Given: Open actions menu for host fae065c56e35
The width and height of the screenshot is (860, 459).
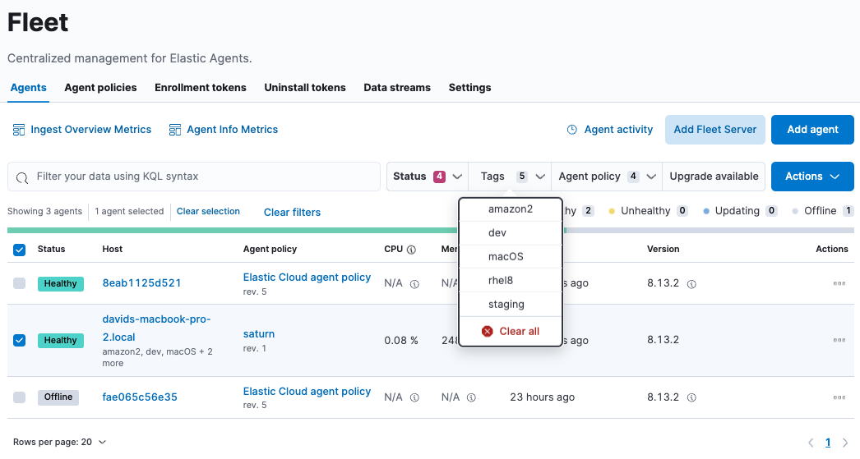Looking at the screenshot, I should pyautogui.click(x=839, y=397).
